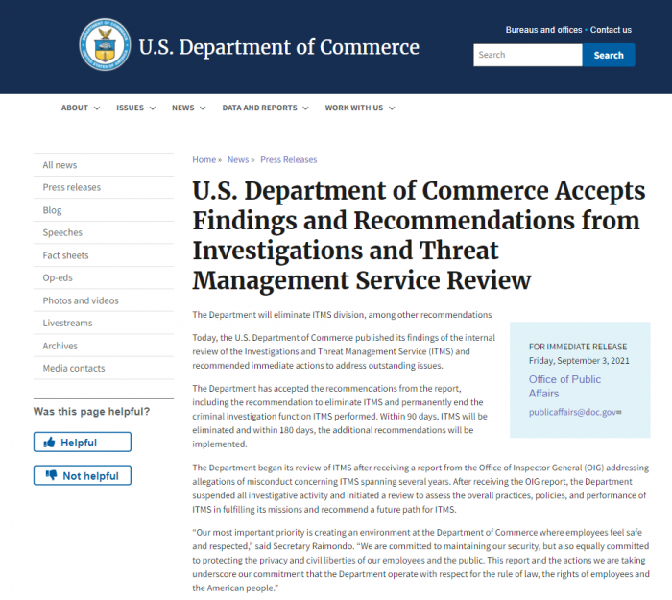Select Press releases in the sidebar
Image resolution: width=672 pixels, height=600 pixels.
(x=72, y=187)
